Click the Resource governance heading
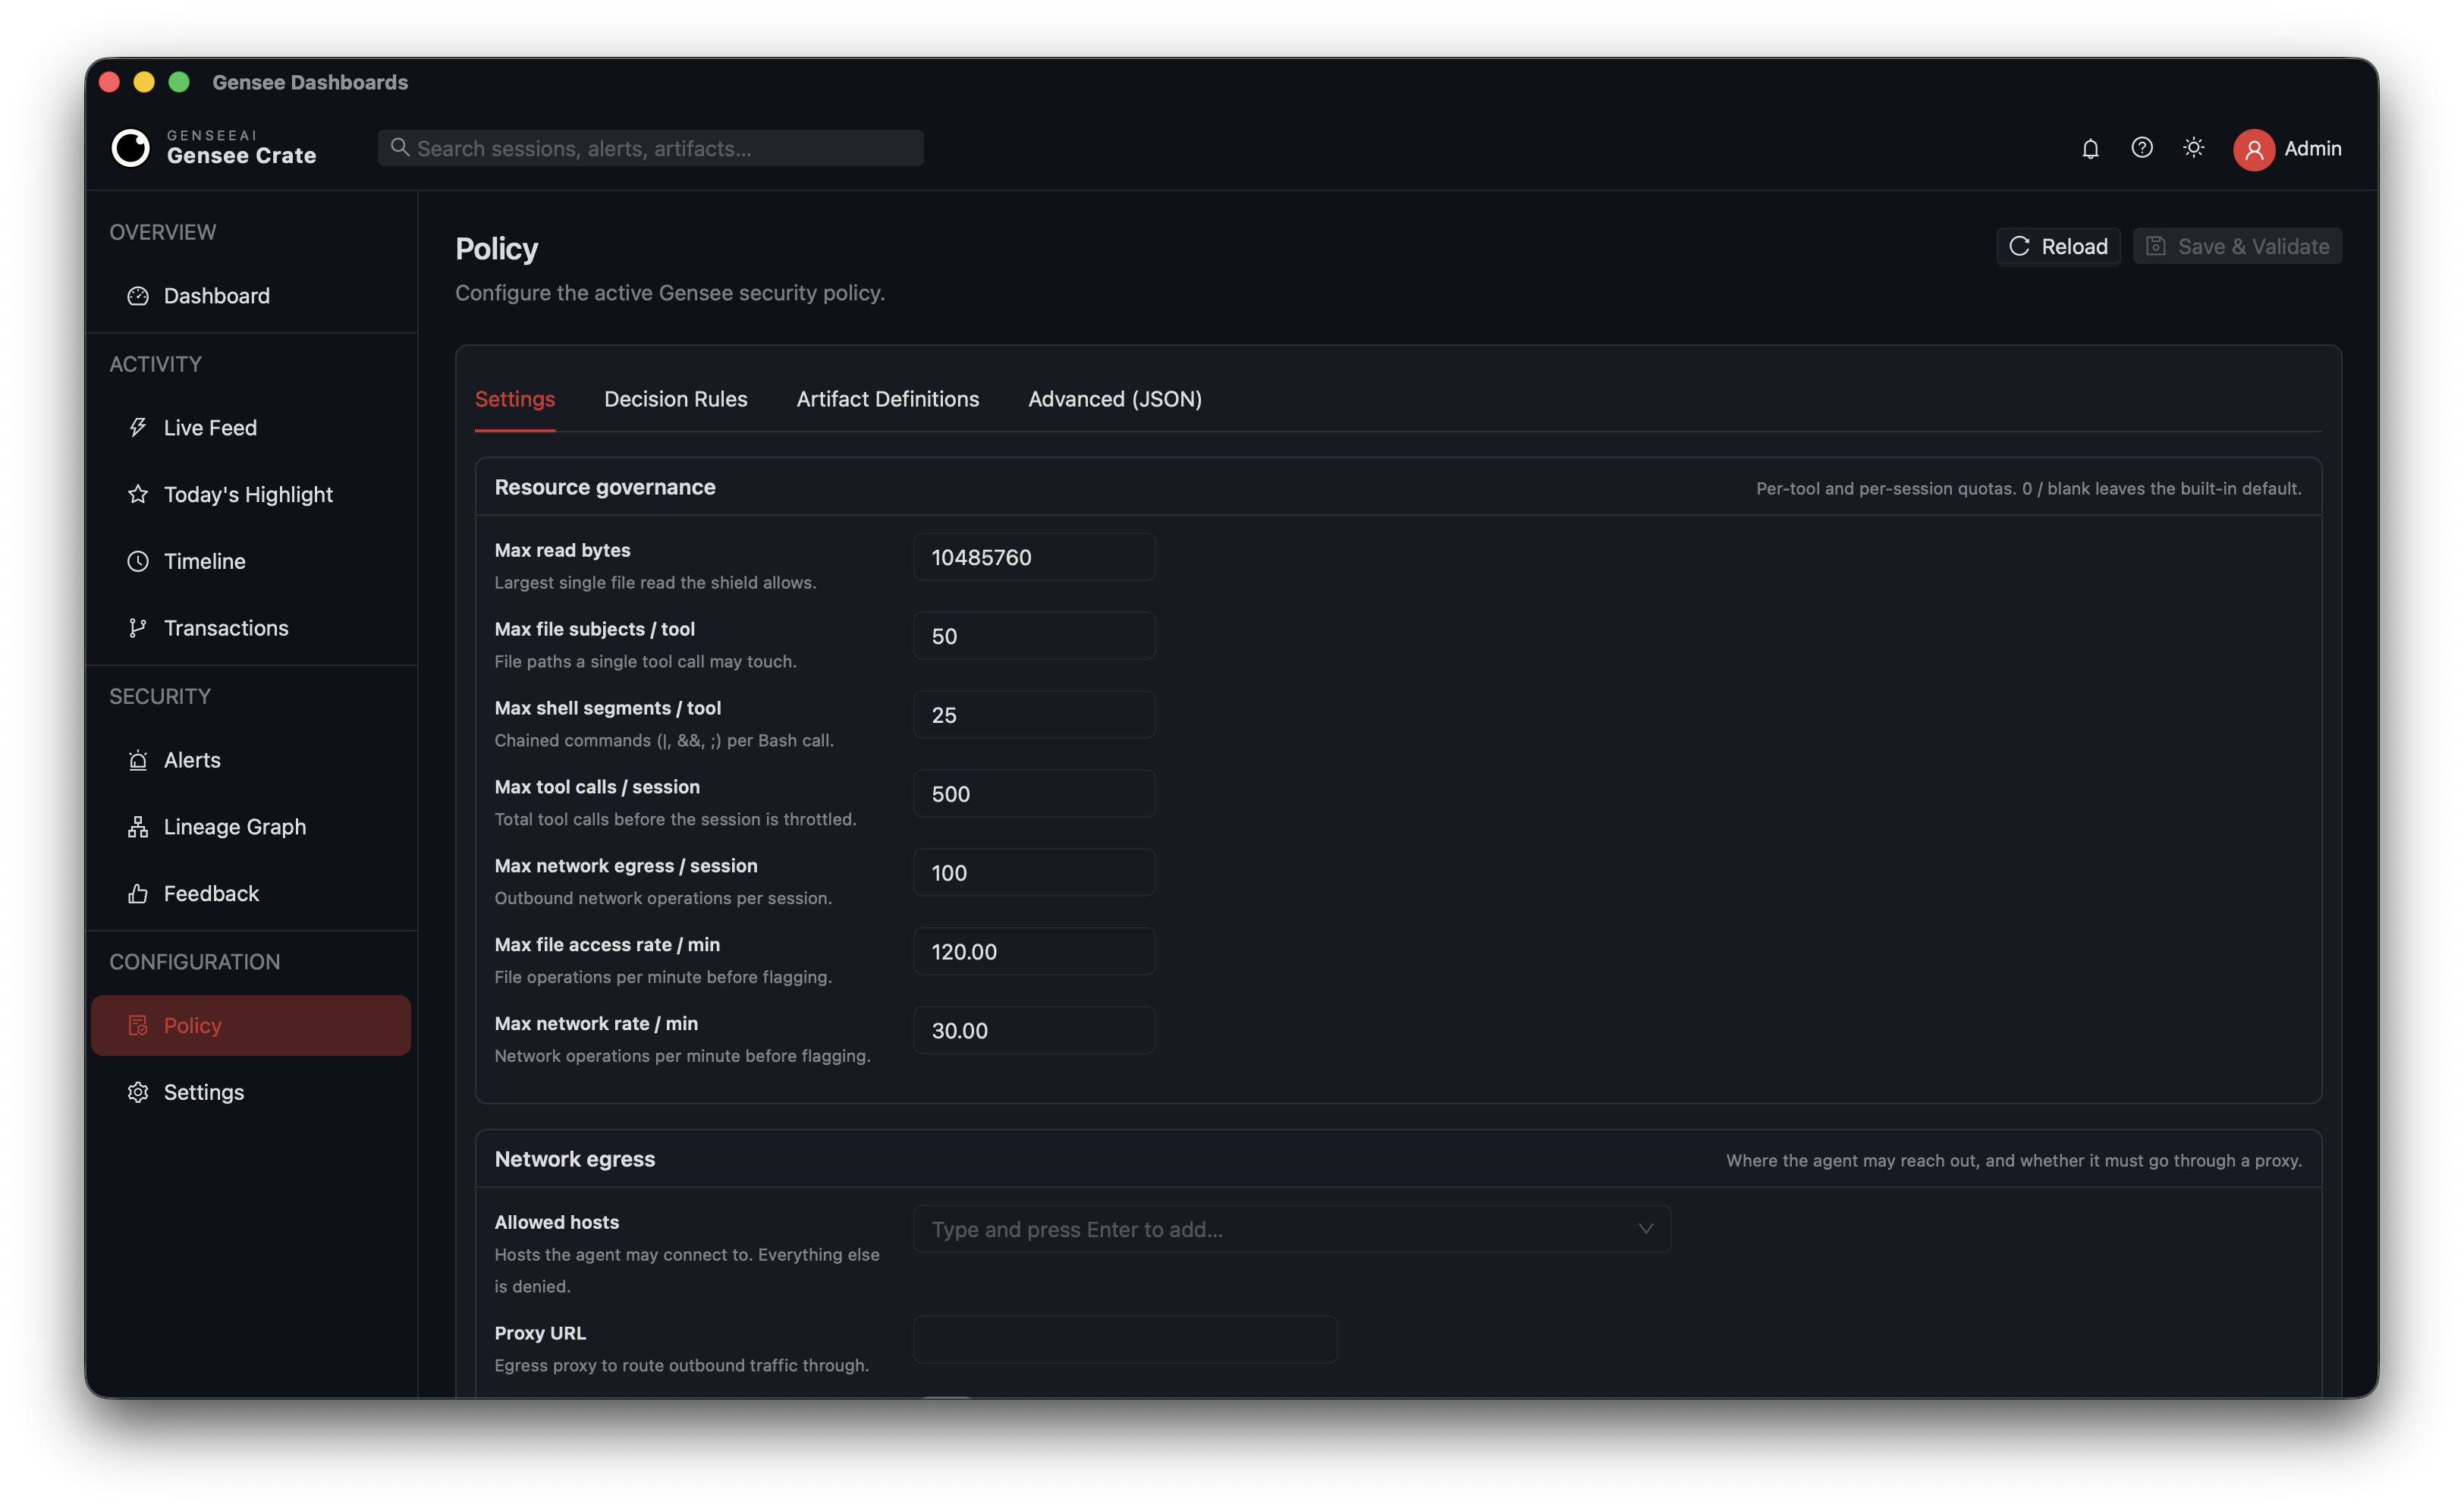 pyautogui.click(x=605, y=487)
